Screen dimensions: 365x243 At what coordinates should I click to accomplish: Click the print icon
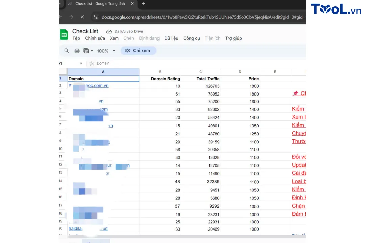pyautogui.click(x=77, y=51)
